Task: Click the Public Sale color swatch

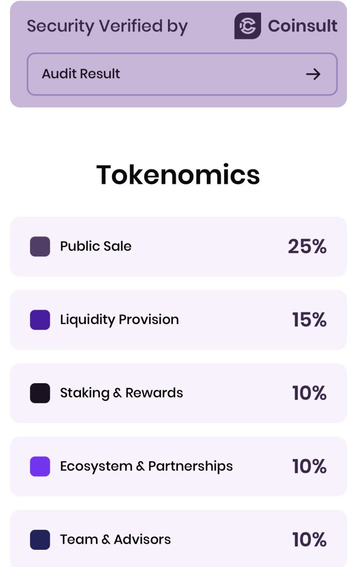Action: [x=40, y=246]
